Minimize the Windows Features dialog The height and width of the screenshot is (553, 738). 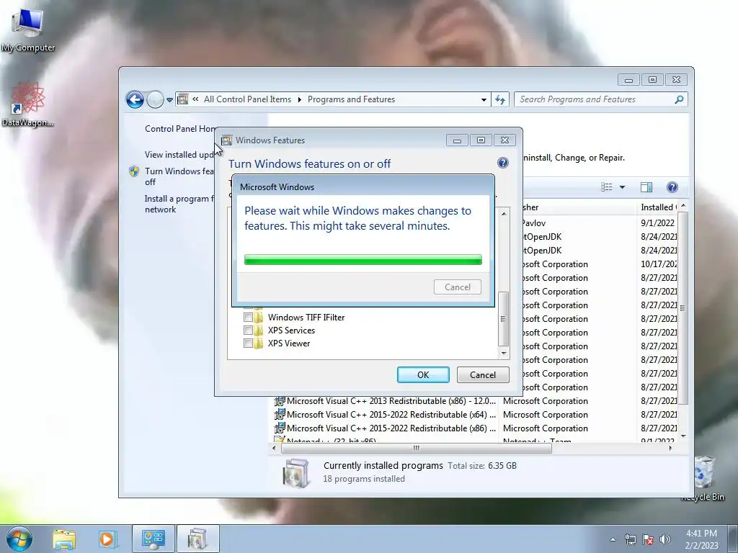(456, 140)
